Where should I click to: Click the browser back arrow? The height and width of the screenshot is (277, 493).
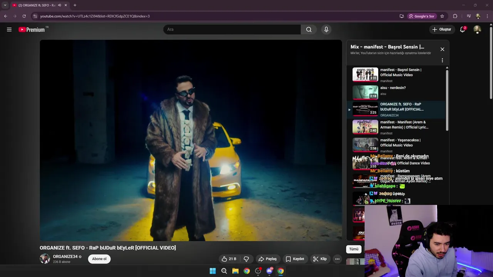[5, 16]
